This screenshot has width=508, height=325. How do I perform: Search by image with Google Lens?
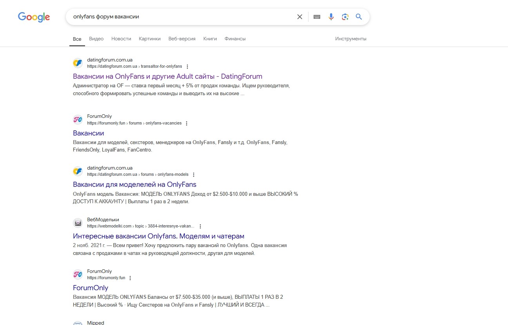pyautogui.click(x=345, y=17)
